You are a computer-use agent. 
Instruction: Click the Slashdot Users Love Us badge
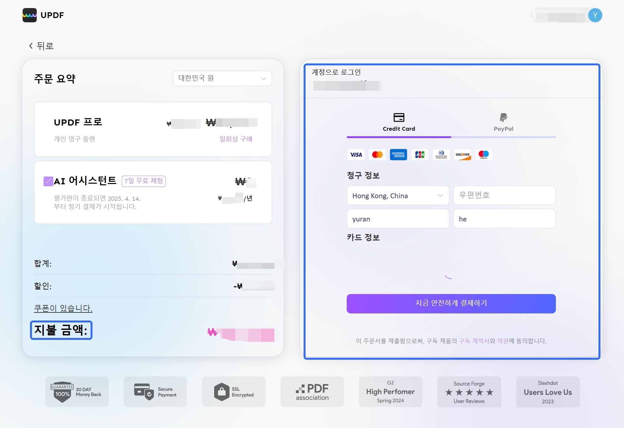pos(548,392)
